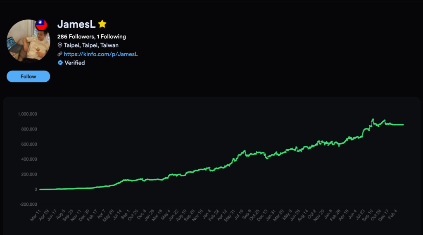
Task: Click the JamesL username heading
Action: pyautogui.click(x=76, y=24)
